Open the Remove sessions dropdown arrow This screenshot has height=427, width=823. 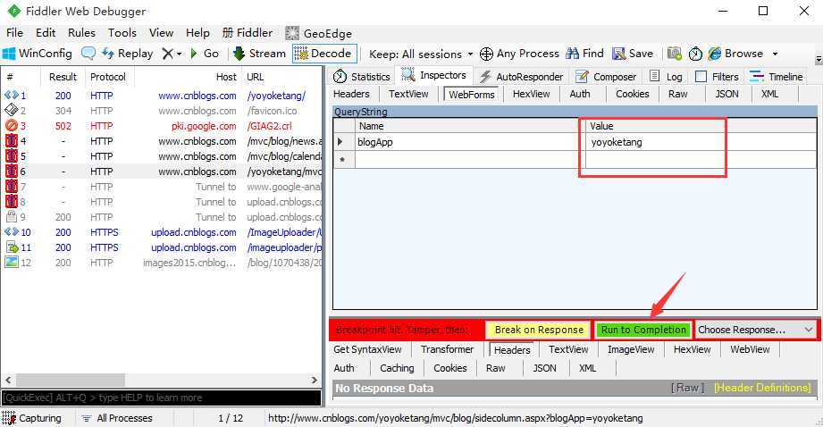[x=179, y=54]
